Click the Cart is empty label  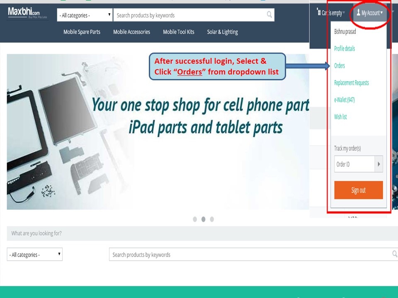click(x=332, y=13)
